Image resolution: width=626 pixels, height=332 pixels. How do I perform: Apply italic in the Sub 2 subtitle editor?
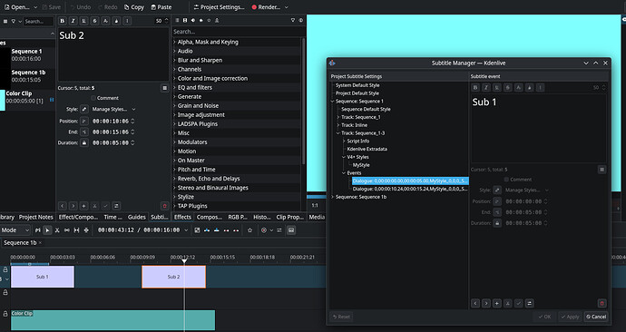pos(73,21)
